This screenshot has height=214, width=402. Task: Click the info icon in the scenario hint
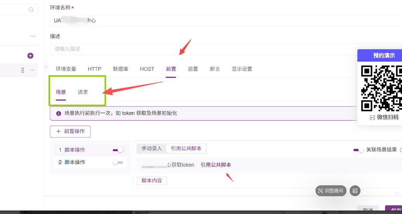(x=59, y=114)
